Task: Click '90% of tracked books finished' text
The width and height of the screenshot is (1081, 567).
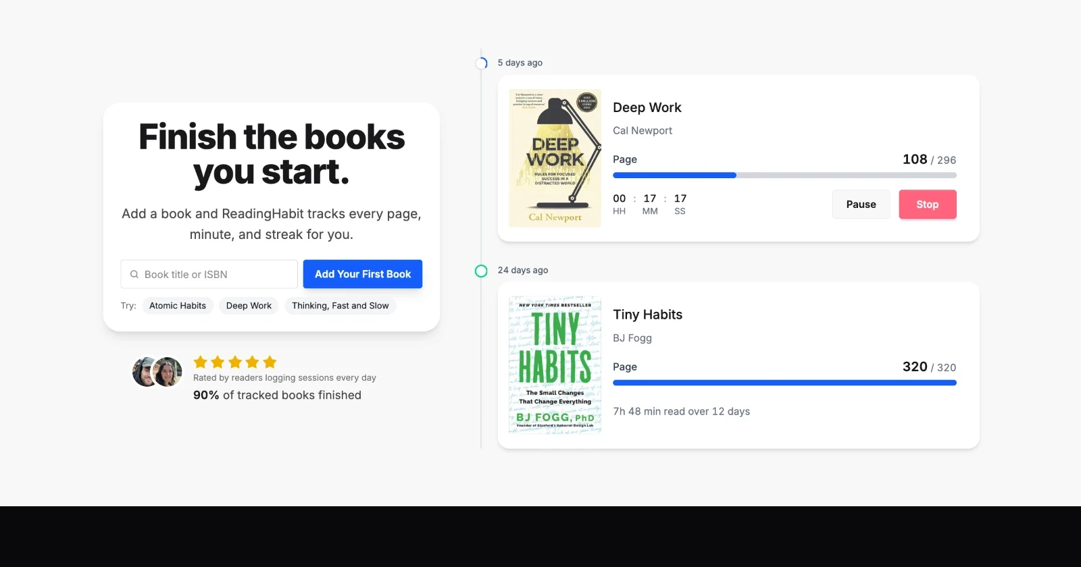Action: click(277, 395)
